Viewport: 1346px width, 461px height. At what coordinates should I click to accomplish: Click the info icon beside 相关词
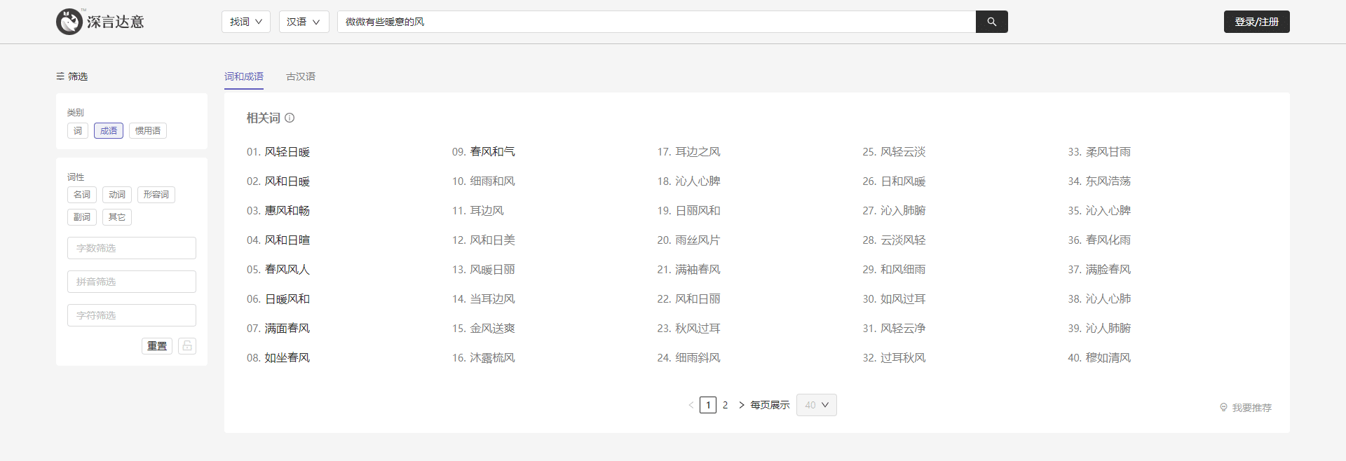point(290,118)
